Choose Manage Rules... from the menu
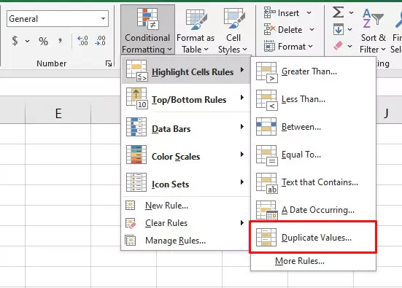Viewport: 402px width, 288px height. [x=185, y=241]
